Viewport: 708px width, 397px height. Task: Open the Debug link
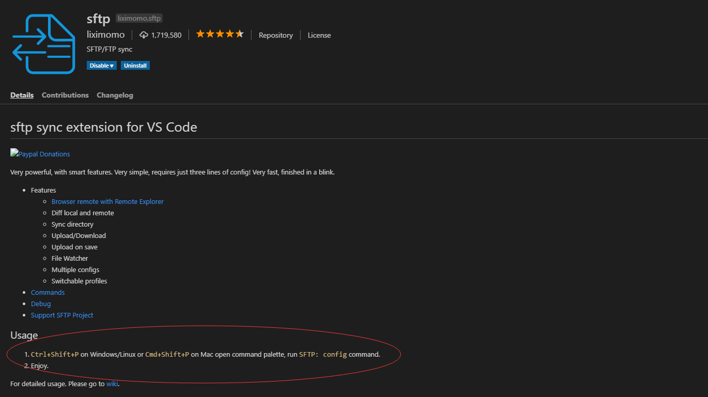coord(41,304)
